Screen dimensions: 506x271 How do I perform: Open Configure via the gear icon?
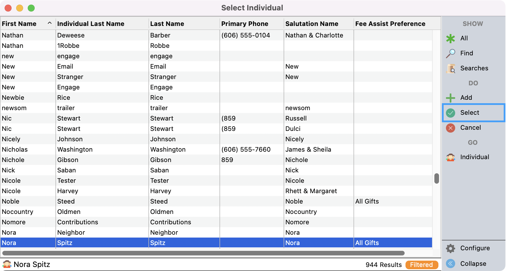[450, 248]
